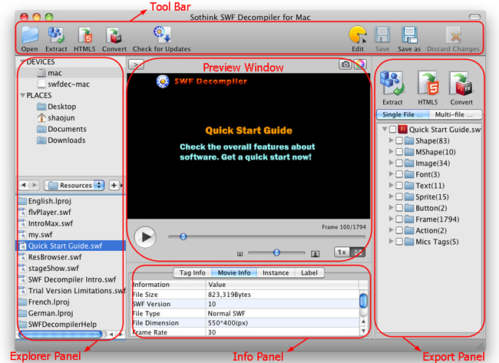Click the frame progress slider handle
The image size is (499, 363).
tap(183, 236)
